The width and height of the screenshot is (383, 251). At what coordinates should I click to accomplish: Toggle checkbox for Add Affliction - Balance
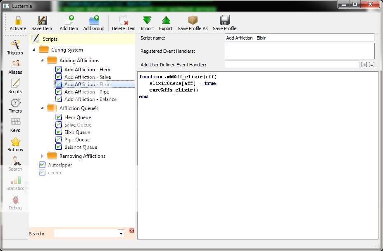coord(59,99)
